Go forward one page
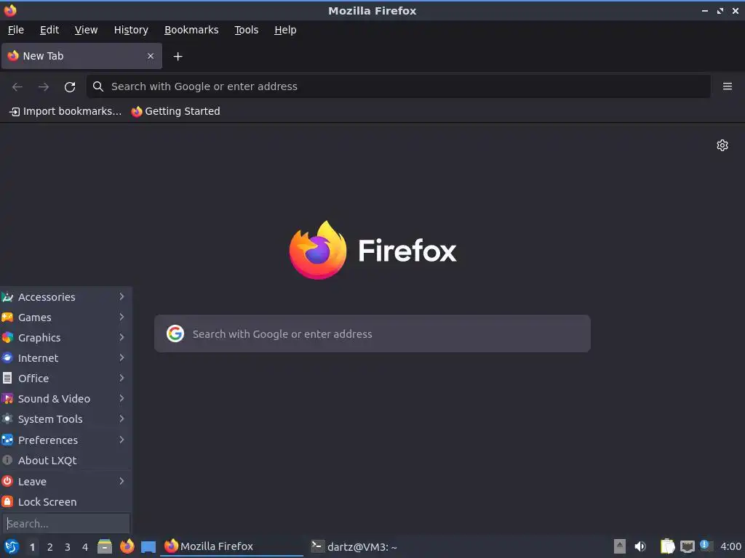The image size is (745, 558). tap(44, 87)
